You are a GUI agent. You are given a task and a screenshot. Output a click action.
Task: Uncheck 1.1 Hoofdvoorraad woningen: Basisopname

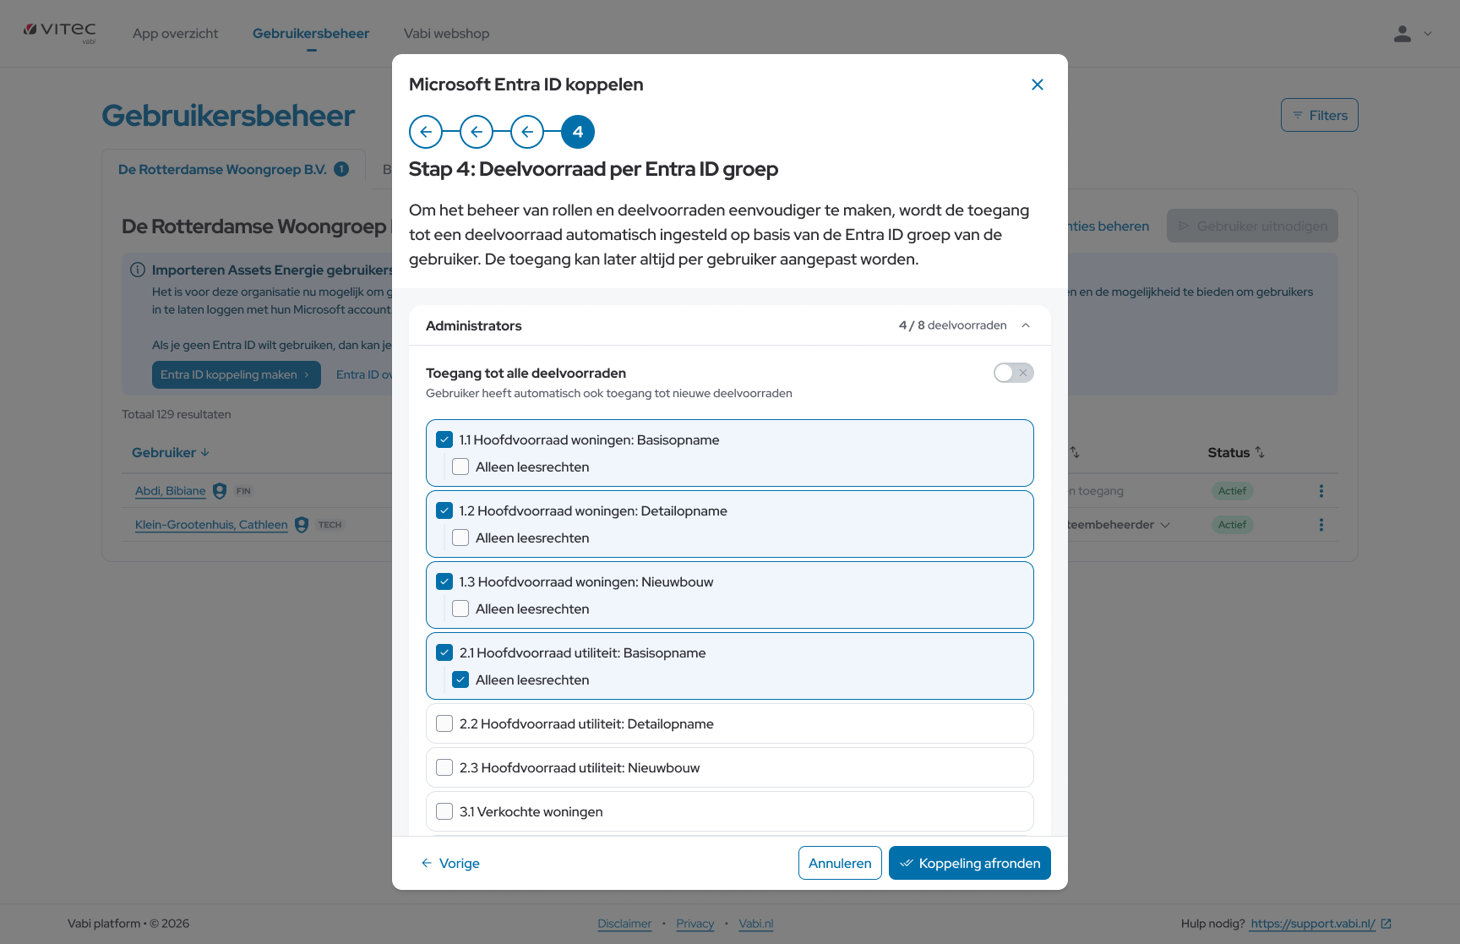coord(444,439)
